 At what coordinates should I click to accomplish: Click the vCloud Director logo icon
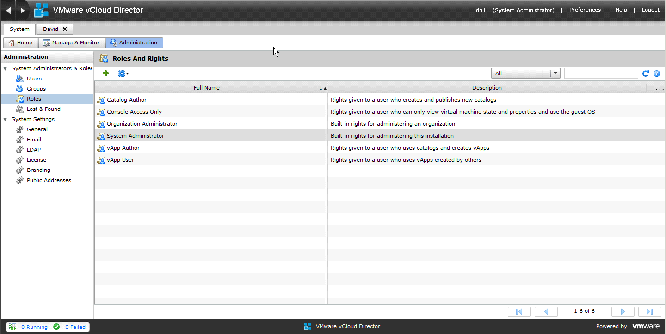(x=41, y=10)
